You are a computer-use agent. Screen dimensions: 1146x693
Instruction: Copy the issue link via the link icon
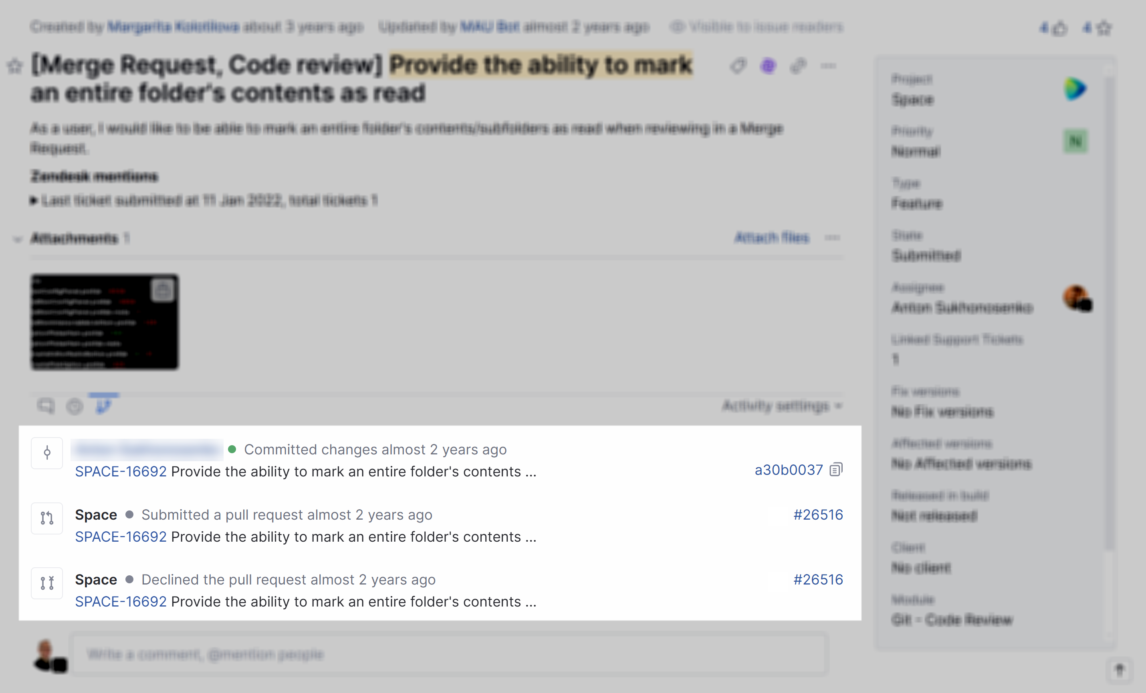click(x=798, y=66)
